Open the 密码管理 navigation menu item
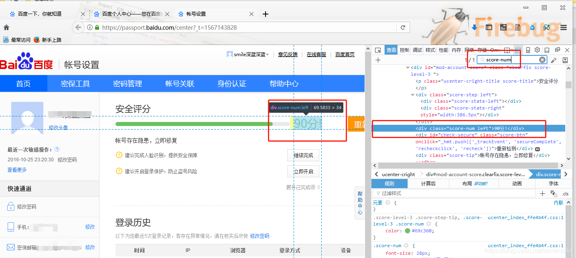Screen dimensions: 576x258 (x=128, y=83)
